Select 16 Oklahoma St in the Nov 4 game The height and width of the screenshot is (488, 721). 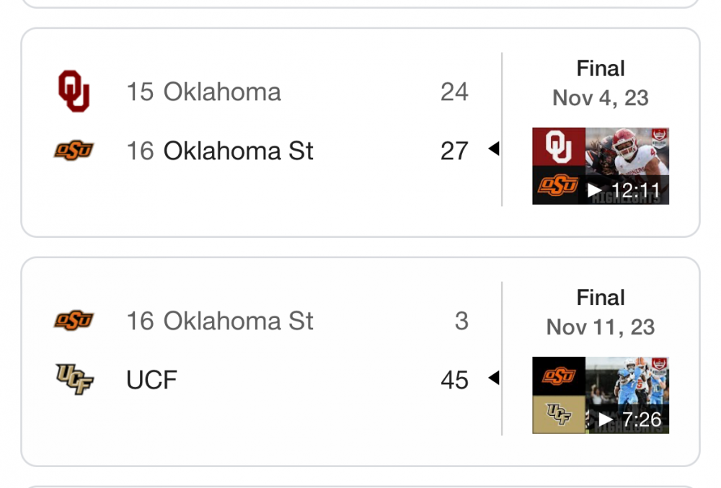pyautogui.click(x=220, y=151)
